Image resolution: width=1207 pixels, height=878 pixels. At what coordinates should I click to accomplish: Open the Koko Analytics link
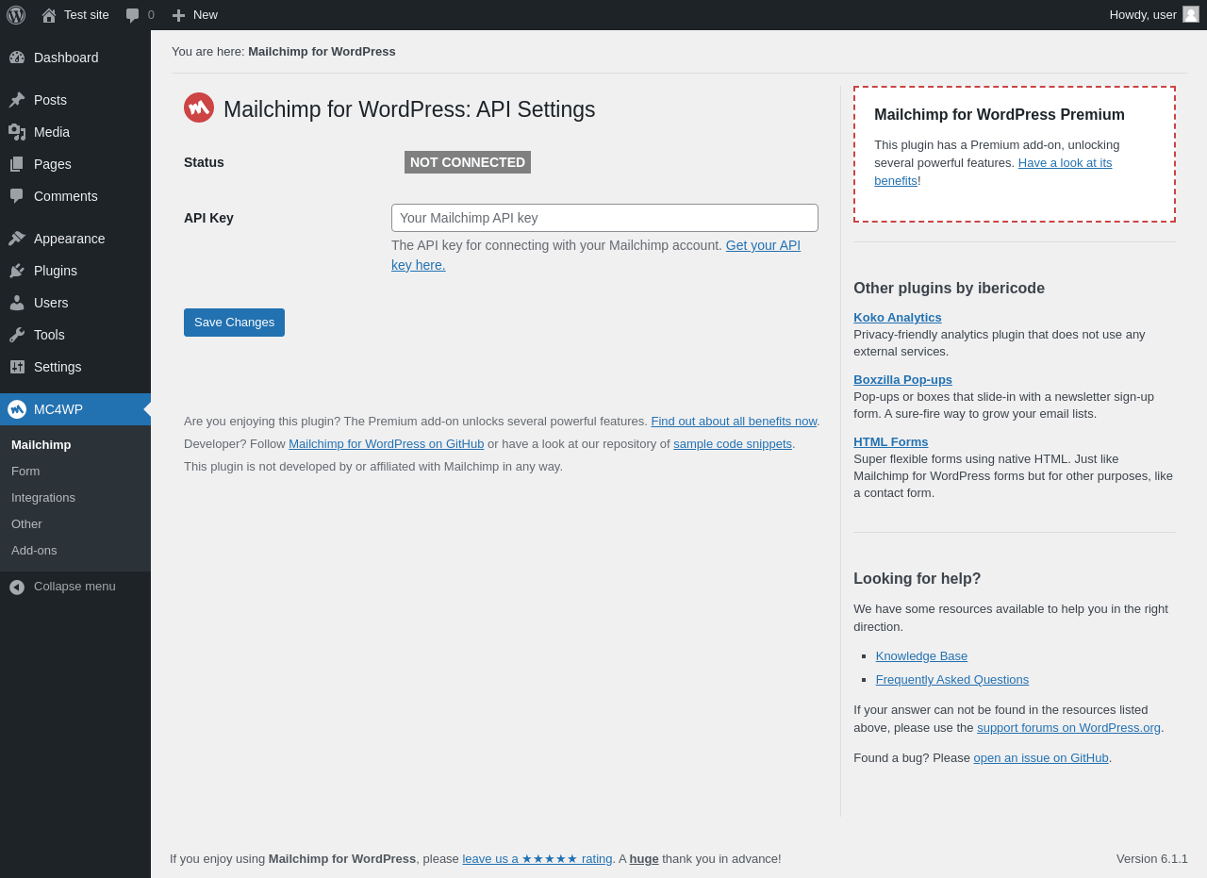click(897, 318)
